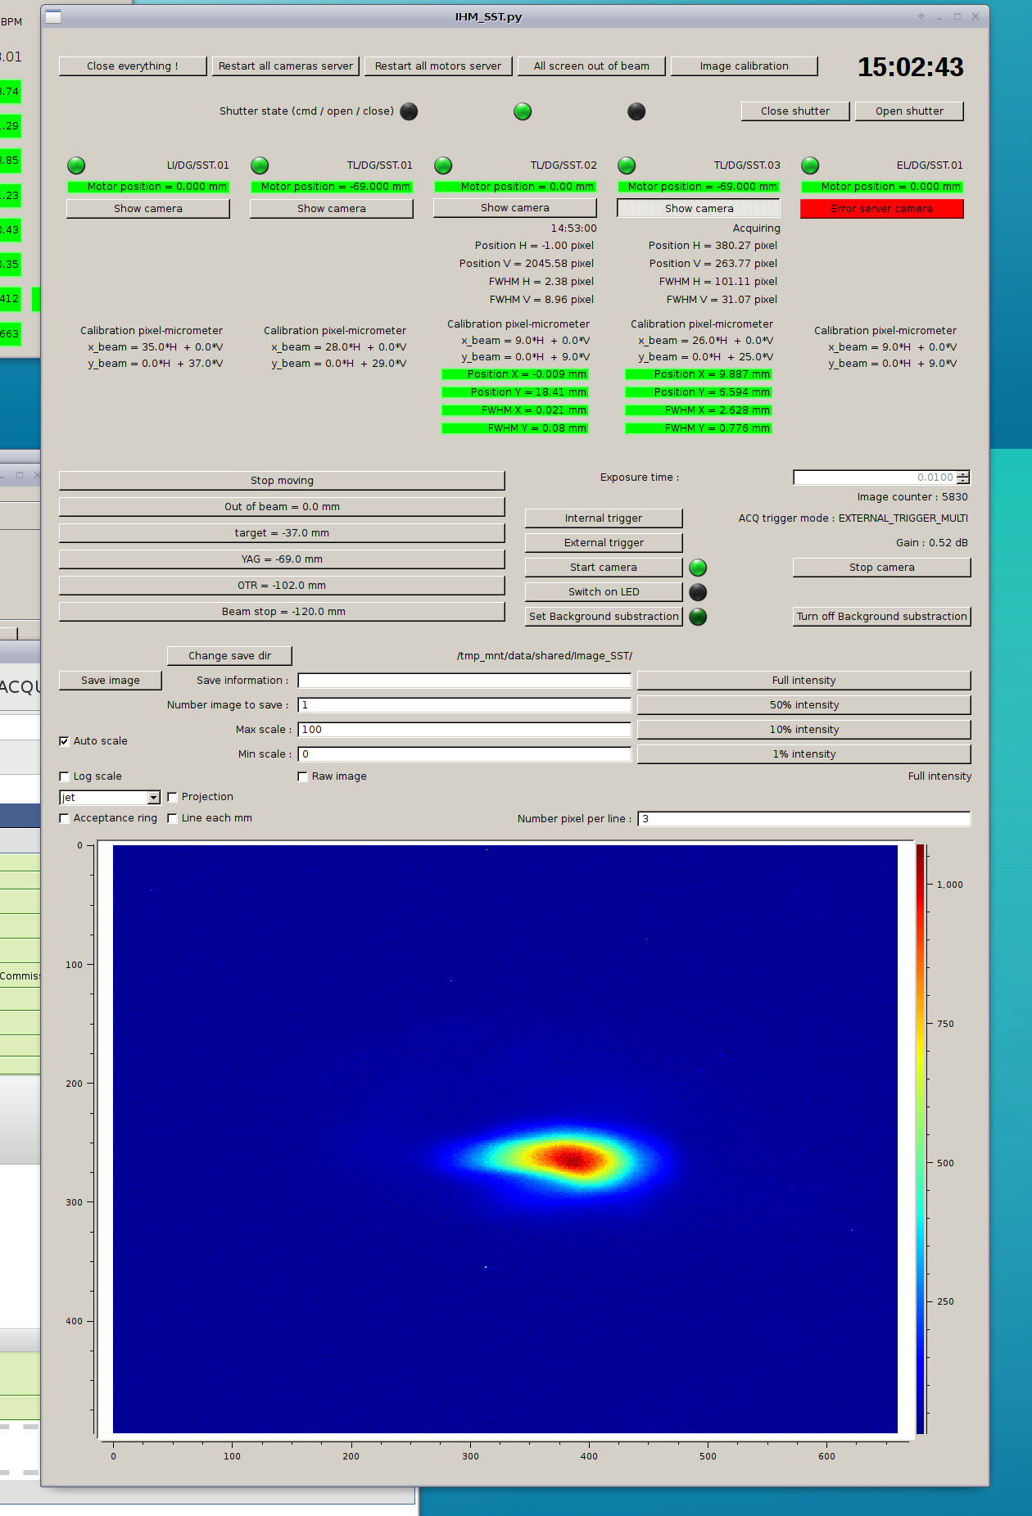Click the Max scale input field

tap(464, 730)
